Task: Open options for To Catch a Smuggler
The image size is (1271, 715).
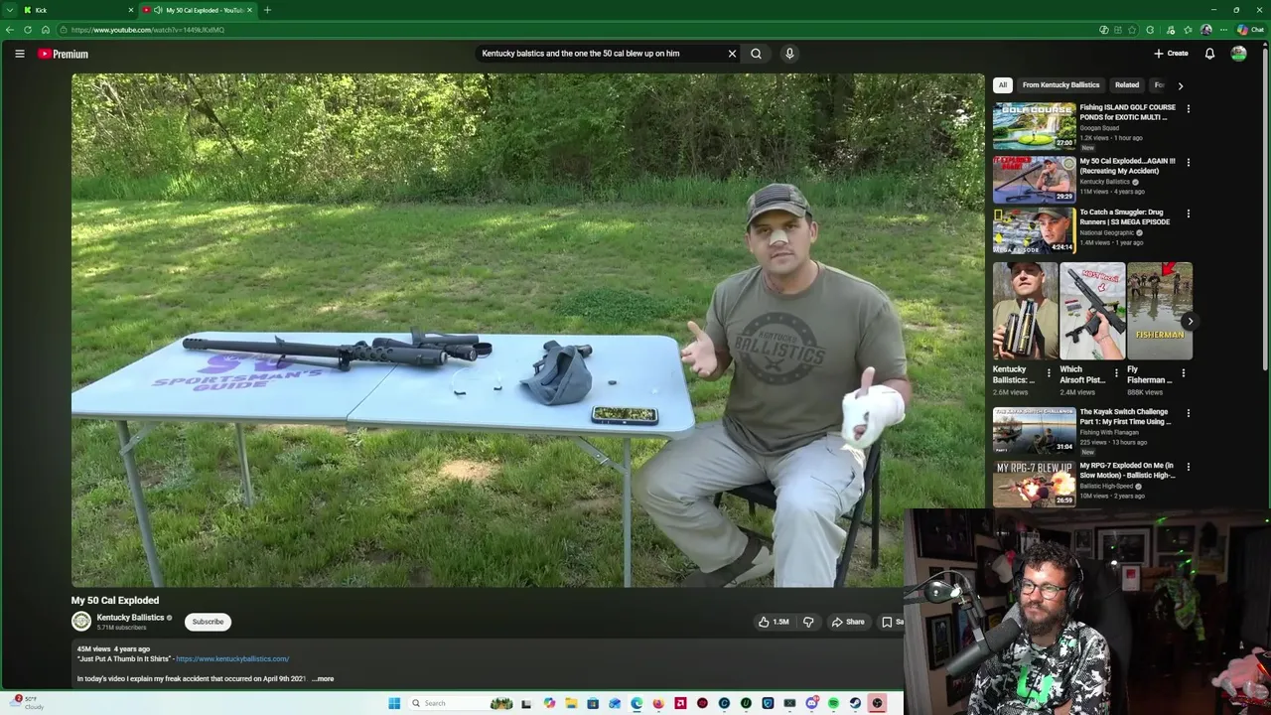Action: point(1188,214)
